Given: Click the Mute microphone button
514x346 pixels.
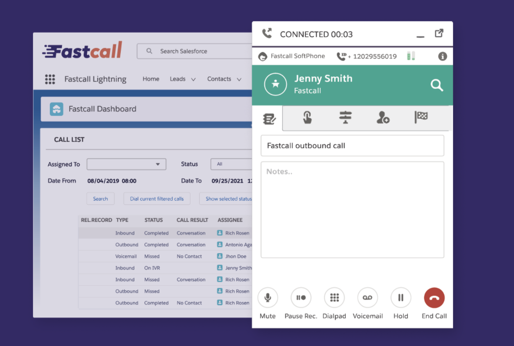Looking at the screenshot, I should (x=267, y=298).
